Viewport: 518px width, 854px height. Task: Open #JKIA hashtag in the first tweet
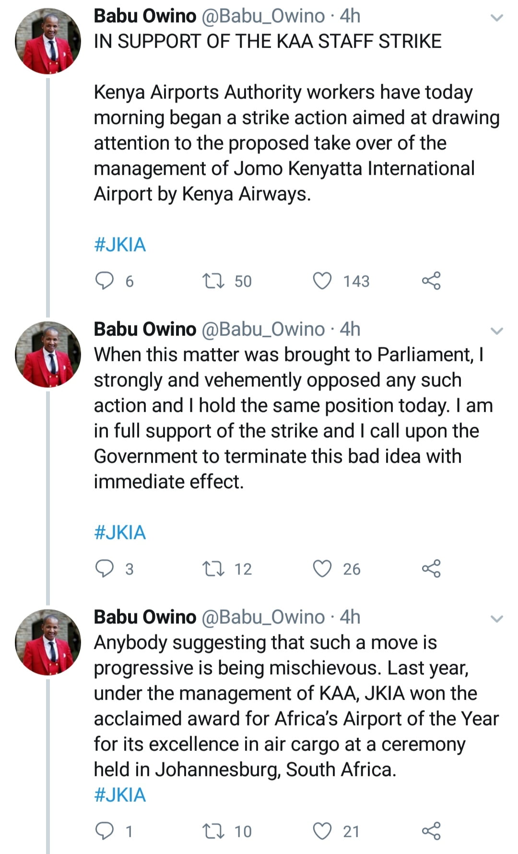pos(120,245)
